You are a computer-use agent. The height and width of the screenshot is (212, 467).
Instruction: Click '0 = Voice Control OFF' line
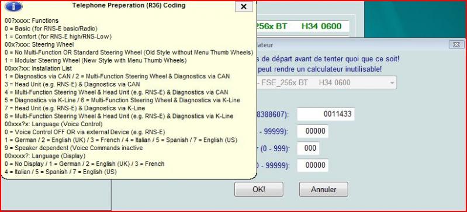click(x=85, y=132)
